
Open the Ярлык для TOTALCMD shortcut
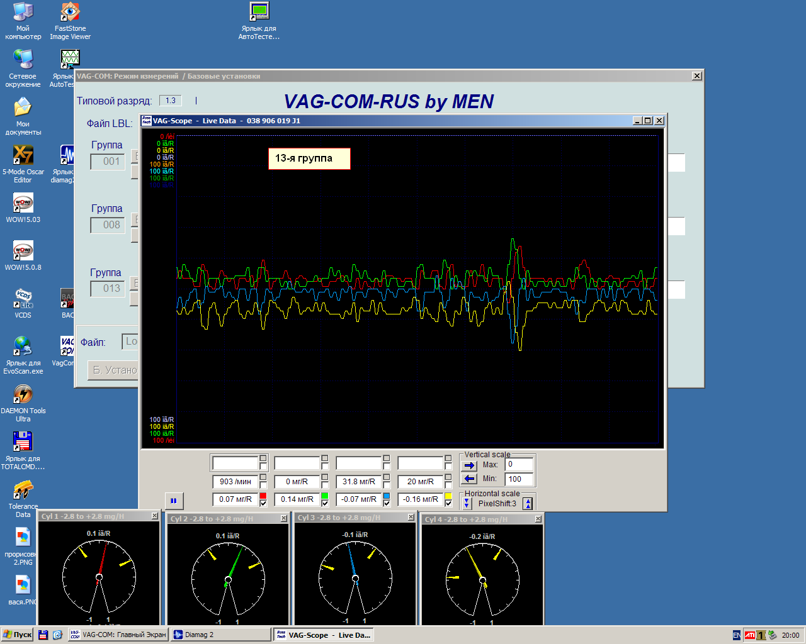23,452
